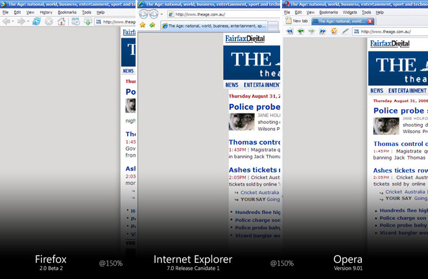Click Firefox downloads toolbar icon
428x279 pixels.
point(88,21)
